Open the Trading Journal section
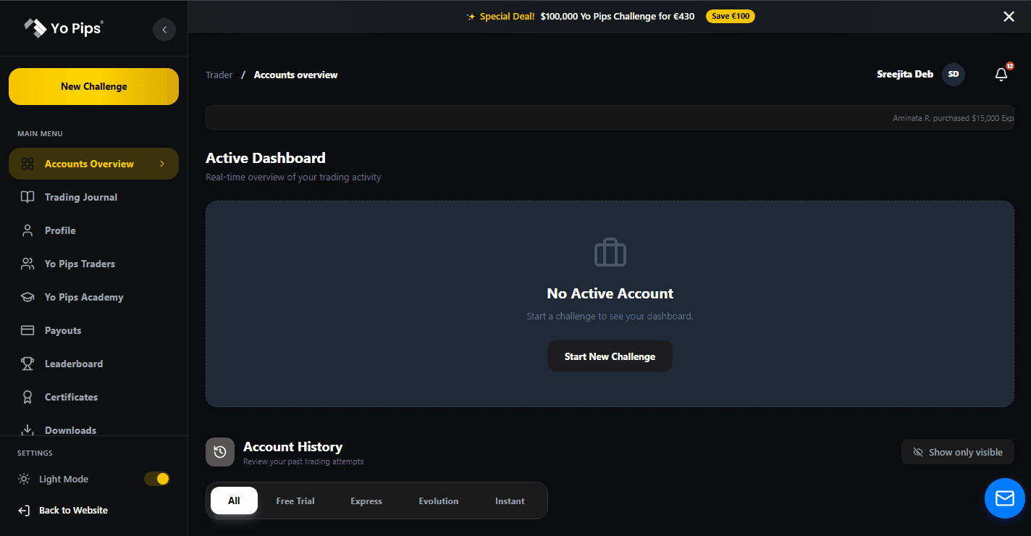1031x536 pixels. 82,197
